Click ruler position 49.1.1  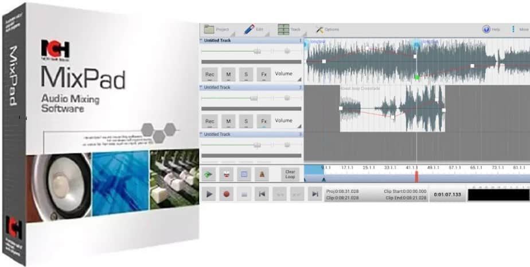tap(433, 167)
